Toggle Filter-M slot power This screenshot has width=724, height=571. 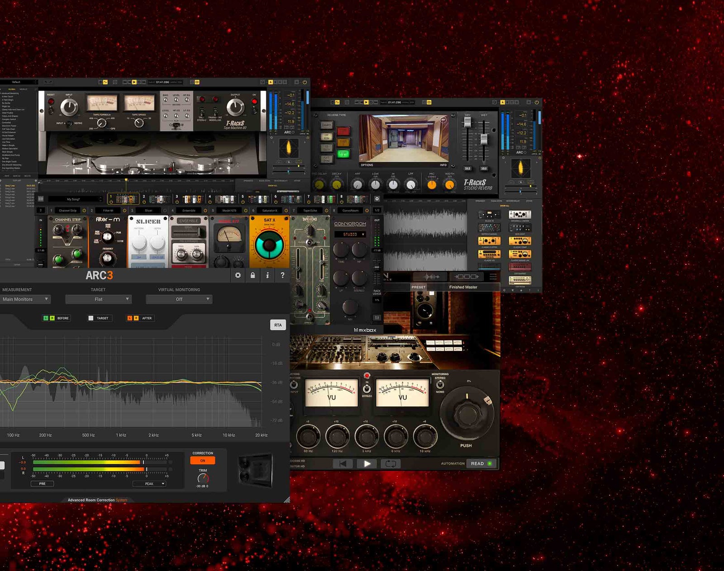[x=124, y=210]
